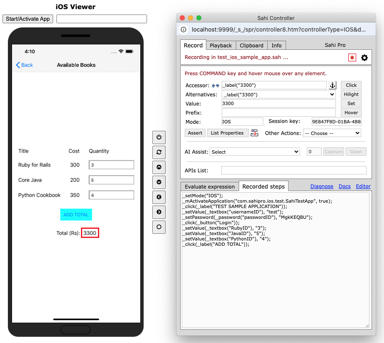The width and height of the screenshot is (384, 343).
Task: Click the refresh icon beside the device
Action: [159, 152]
